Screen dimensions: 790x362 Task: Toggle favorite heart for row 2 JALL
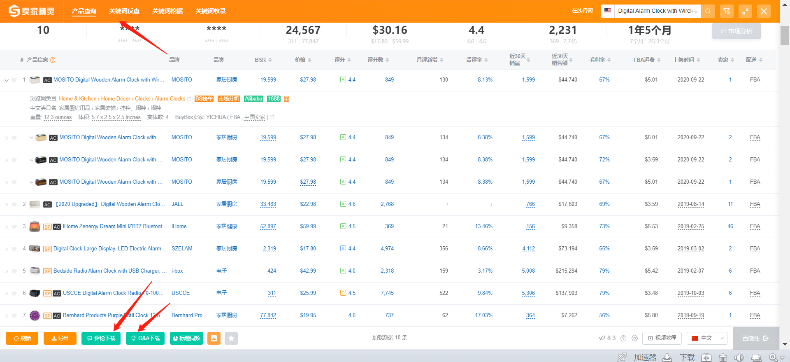coord(14,205)
